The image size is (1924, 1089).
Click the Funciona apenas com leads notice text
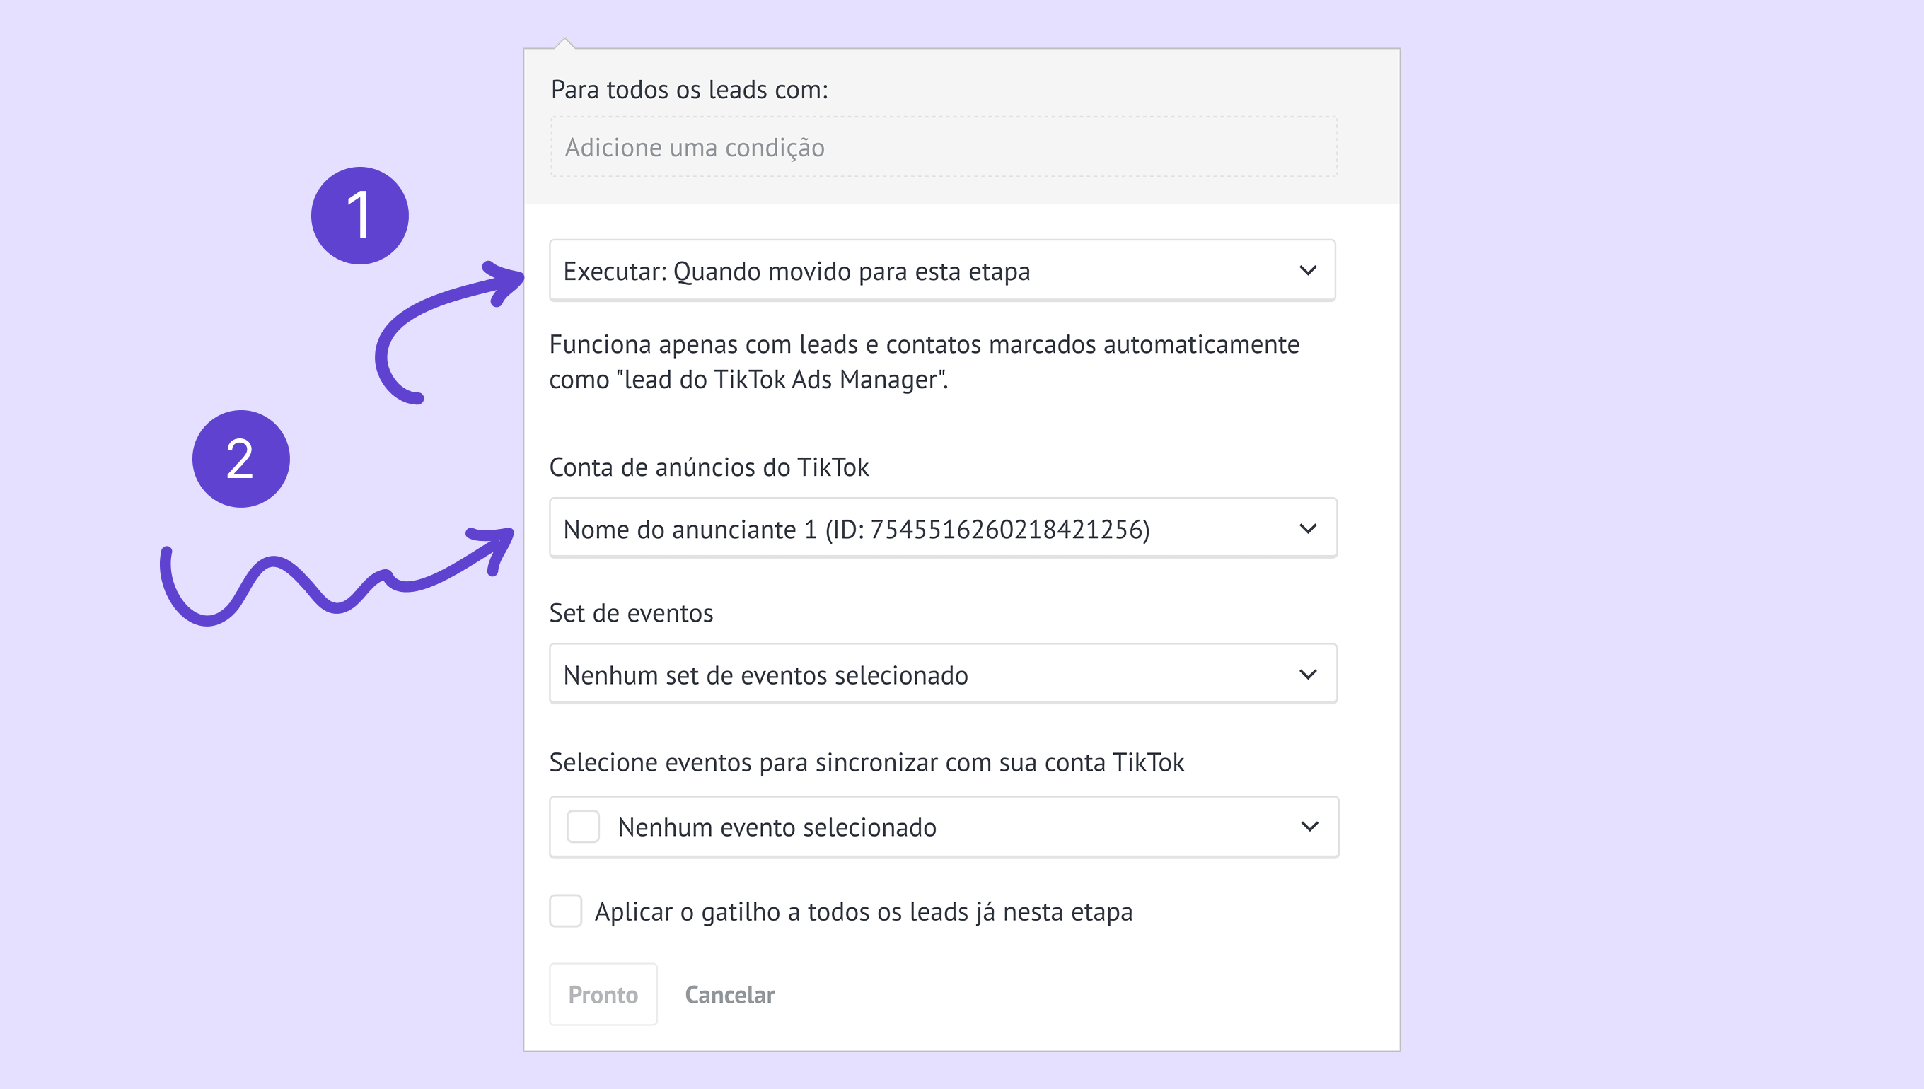pos(923,362)
